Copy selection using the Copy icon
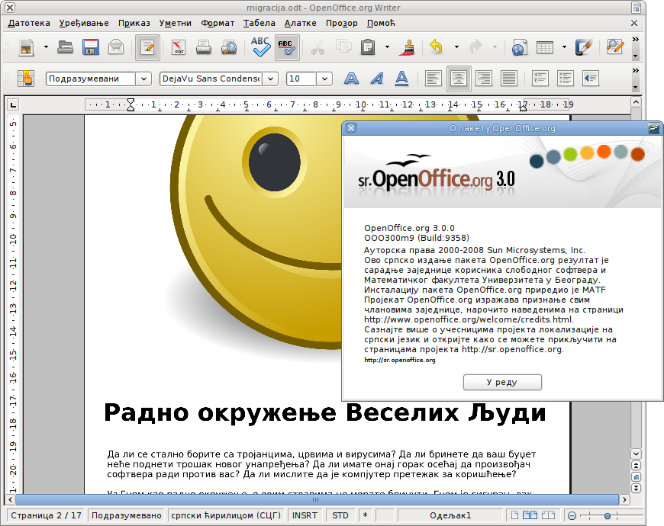The height and width of the screenshot is (526, 664). click(343, 47)
